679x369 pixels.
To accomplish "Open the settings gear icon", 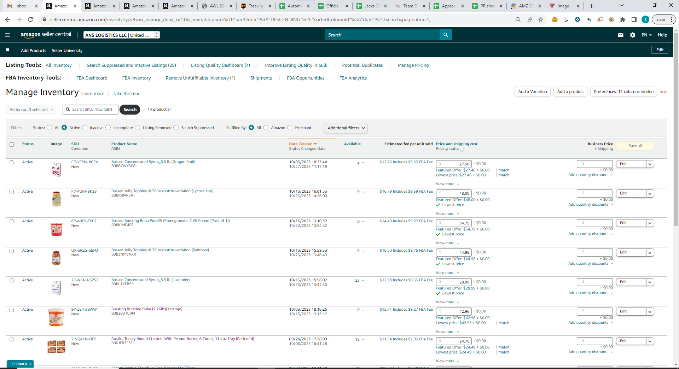I will (633, 35).
